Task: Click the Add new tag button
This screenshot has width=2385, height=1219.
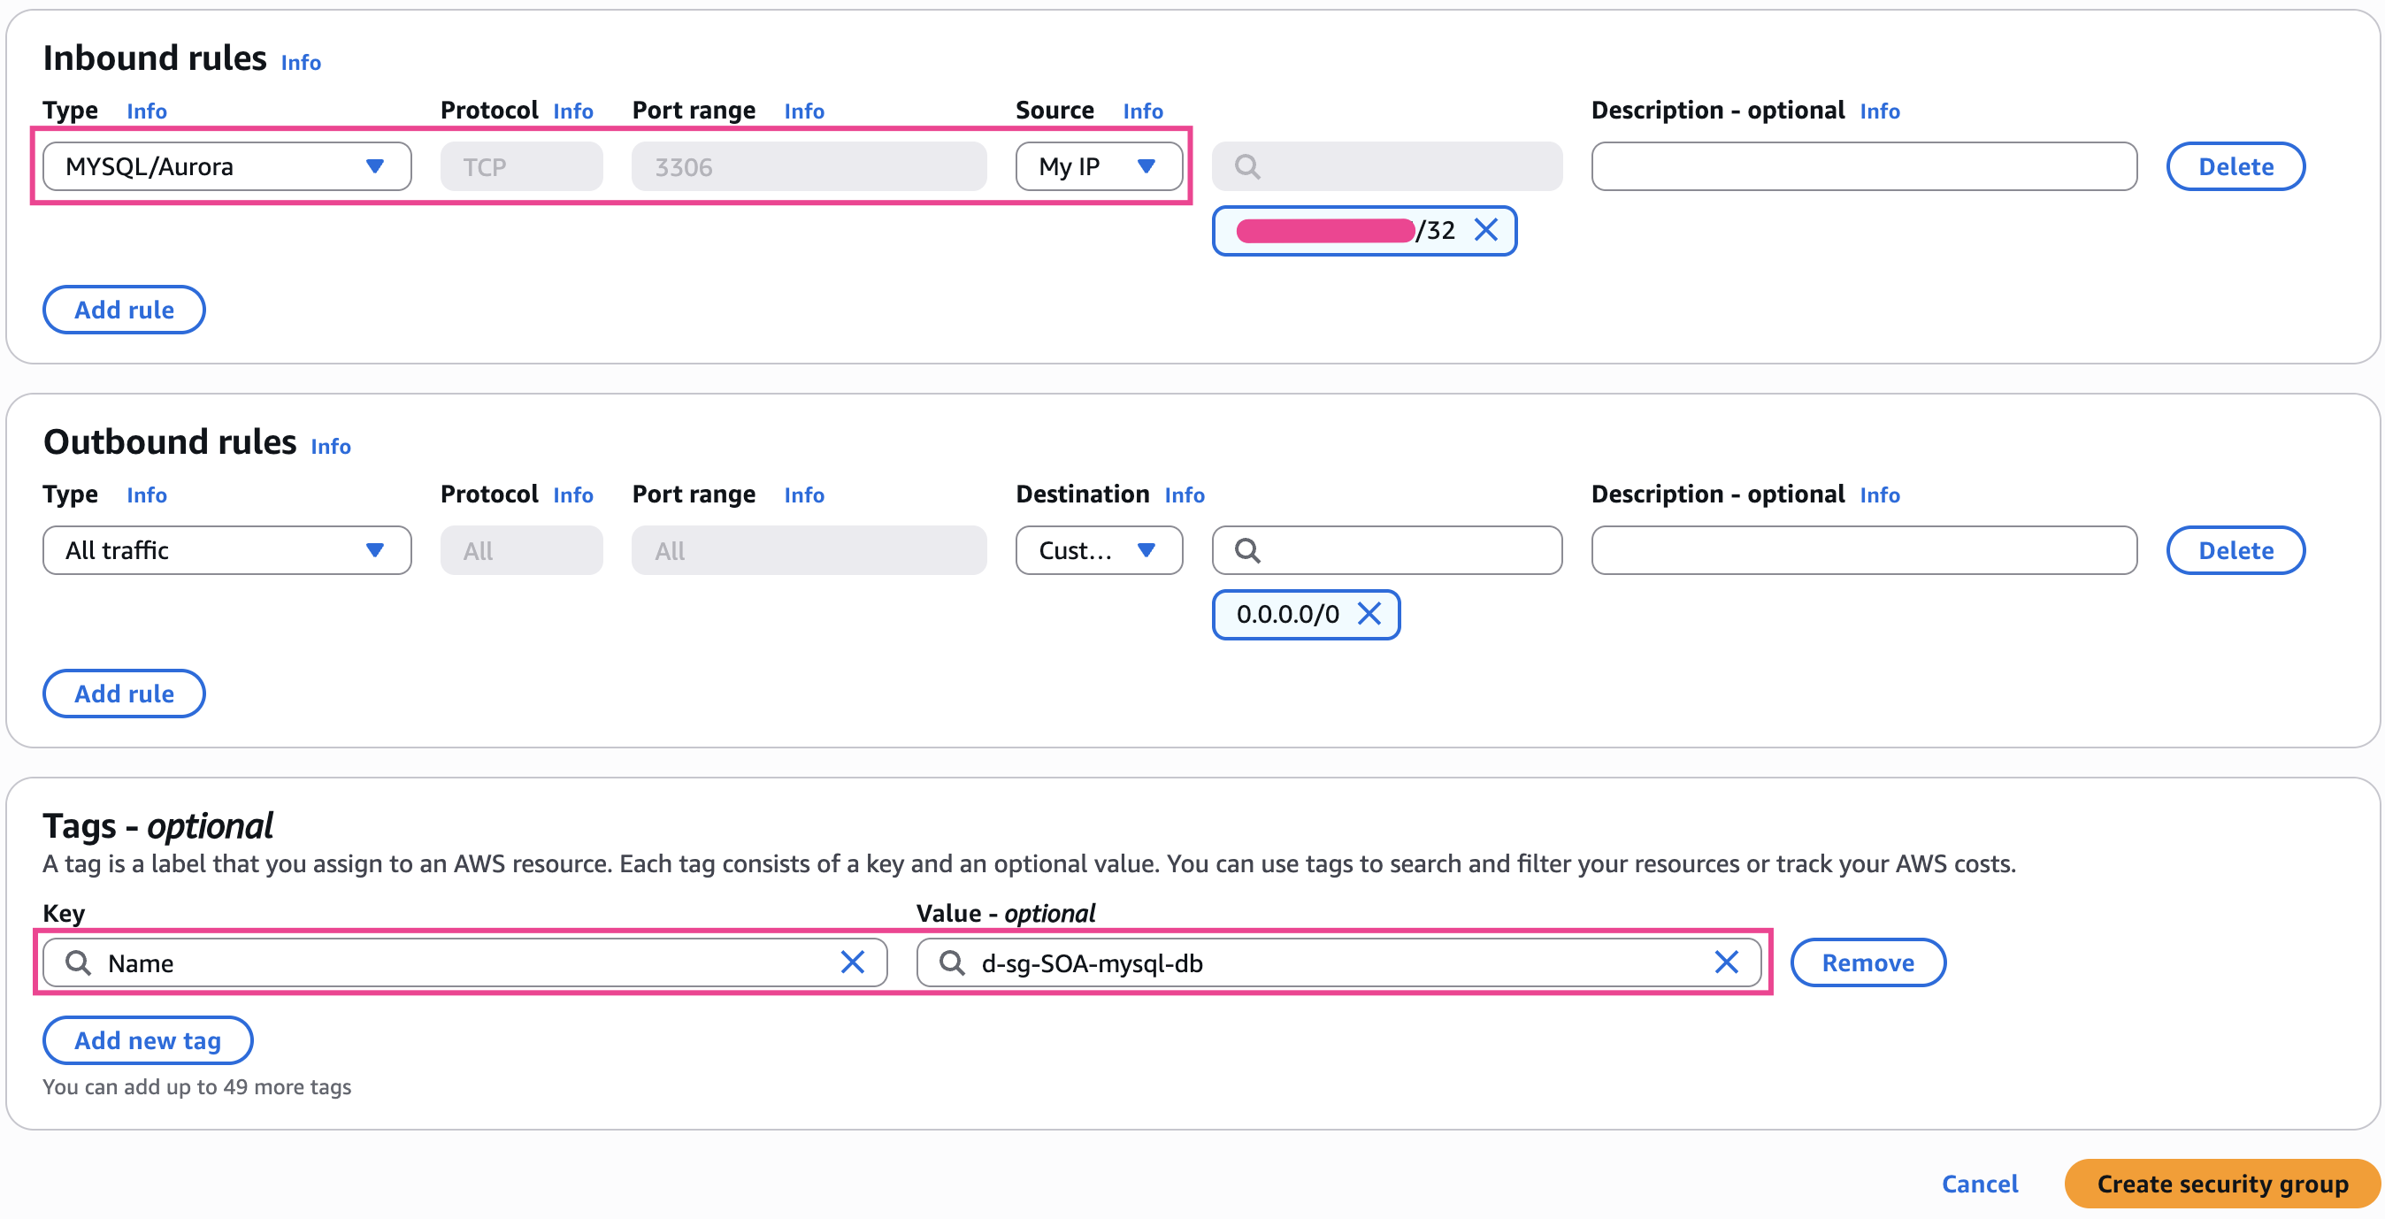Action: (148, 1040)
